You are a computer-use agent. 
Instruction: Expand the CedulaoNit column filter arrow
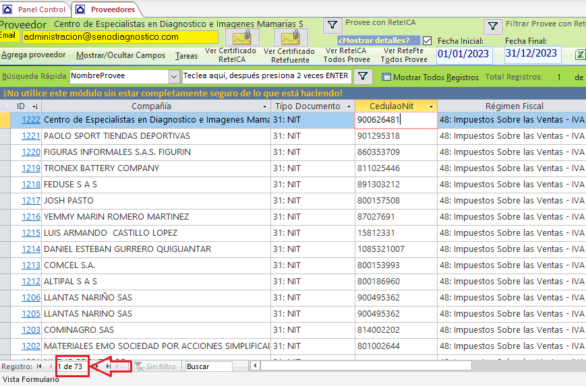click(x=431, y=106)
